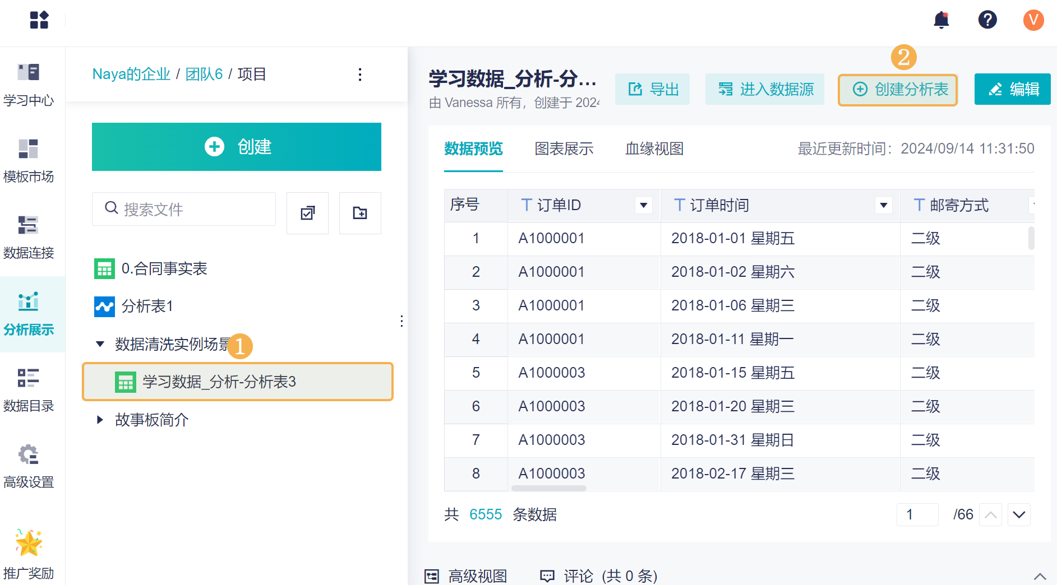
Task: Switch to the 血缘视图 tab
Action: click(654, 149)
